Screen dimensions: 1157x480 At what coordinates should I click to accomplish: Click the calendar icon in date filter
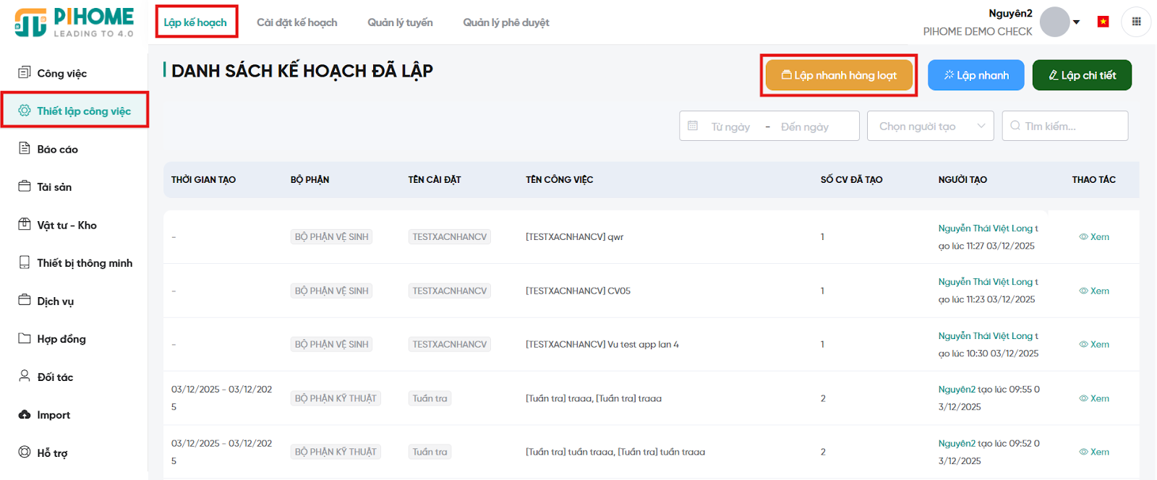pyautogui.click(x=693, y=126)
